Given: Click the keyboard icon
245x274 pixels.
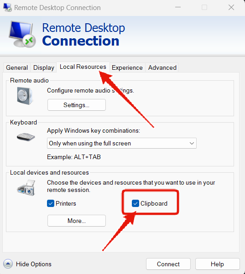Looking at the screenshot, I should click(x=26, y=137).
